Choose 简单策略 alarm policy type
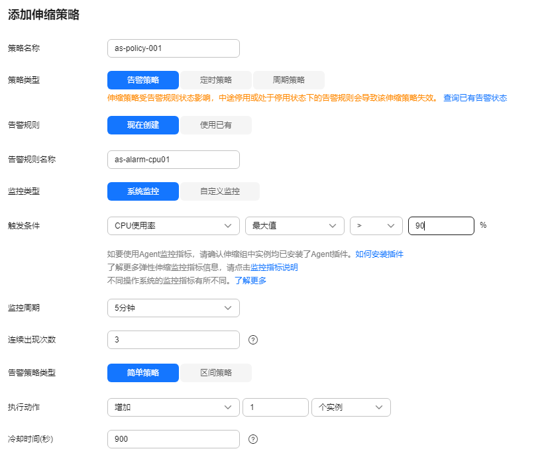 point(143,373)
